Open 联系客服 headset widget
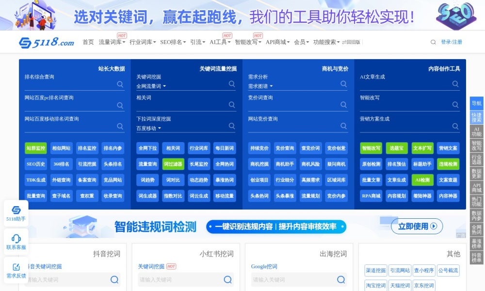The height and width of the screenshot is (291, 485). [x=16, y=242]
